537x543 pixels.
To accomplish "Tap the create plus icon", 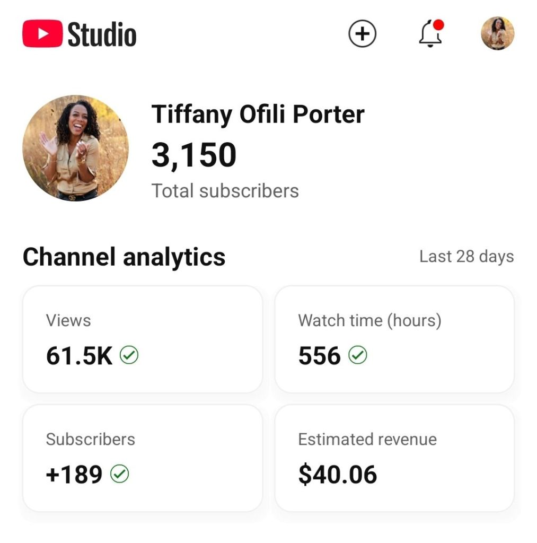I will [x=362, y=34].
